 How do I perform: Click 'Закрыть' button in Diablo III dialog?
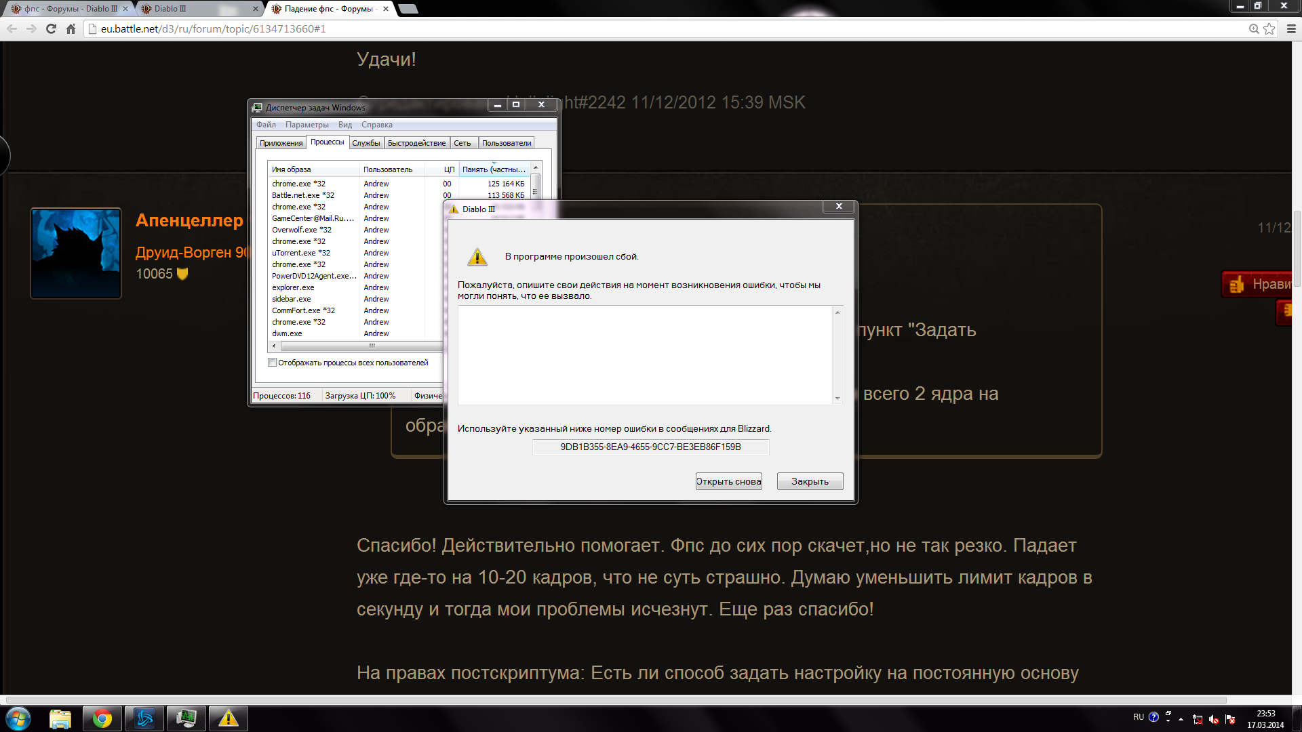pyautogui.click(x=810, y=481)
